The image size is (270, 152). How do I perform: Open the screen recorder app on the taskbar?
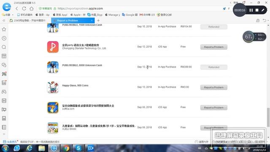pyautogui.click(x=91, y=148)
